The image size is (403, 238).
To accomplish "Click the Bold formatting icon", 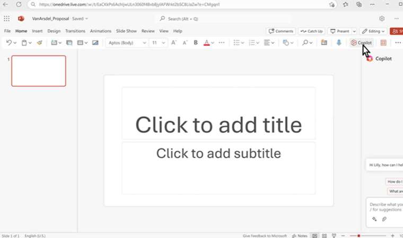I will 196,43.
